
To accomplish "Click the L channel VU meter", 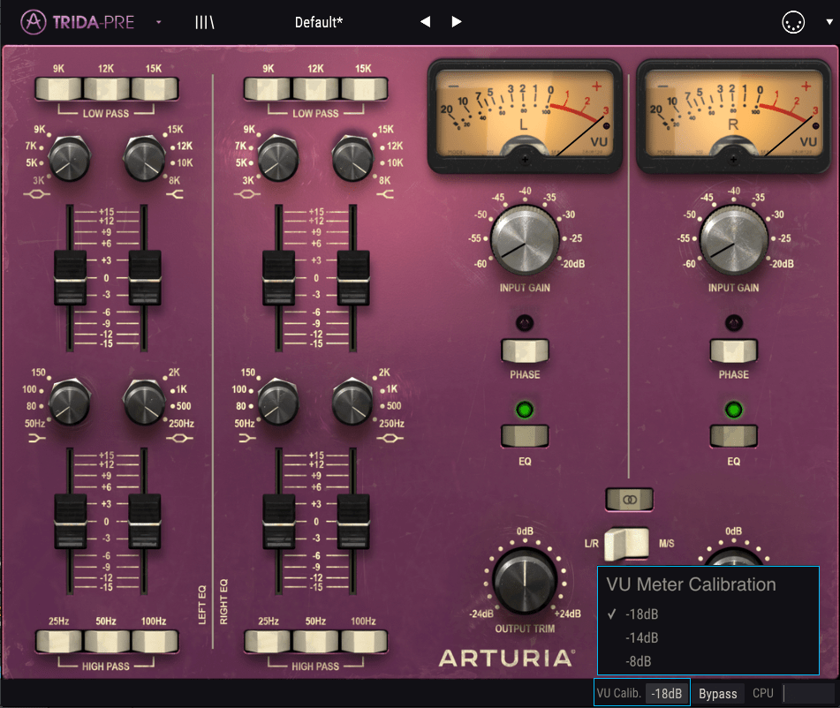I will click(x=525, y=116).
